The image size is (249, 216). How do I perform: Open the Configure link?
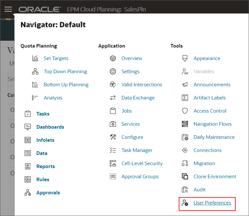[132, 137]
